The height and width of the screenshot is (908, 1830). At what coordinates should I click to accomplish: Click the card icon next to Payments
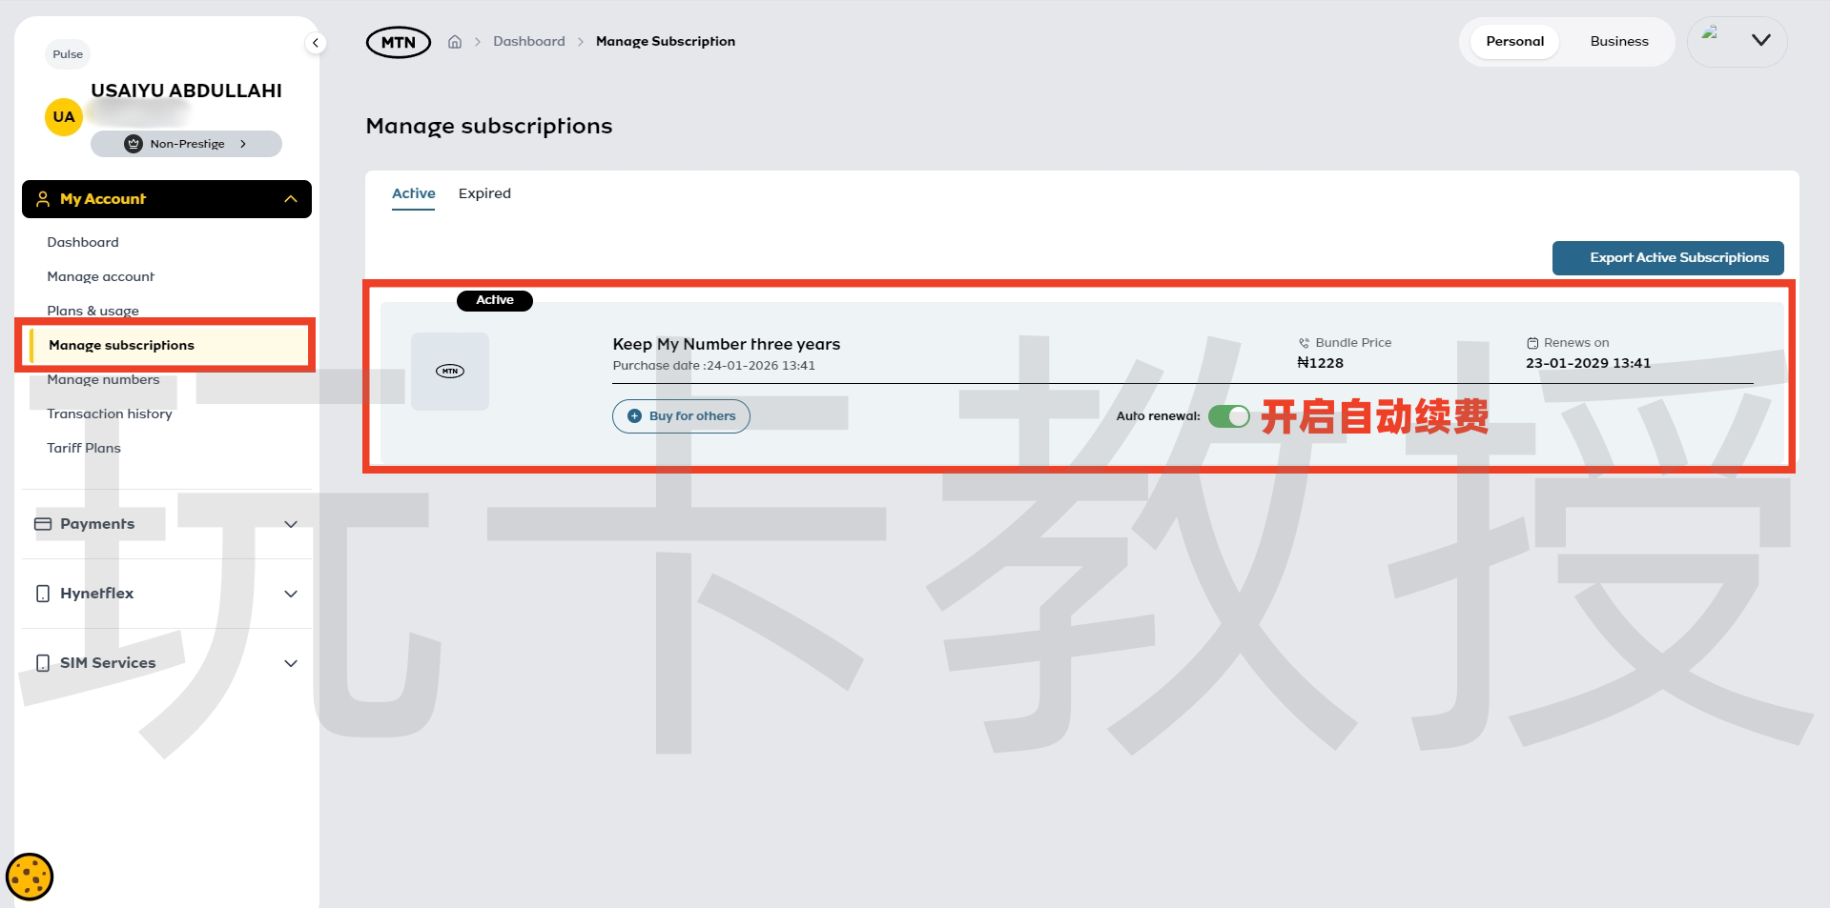(x=42, y=523)
